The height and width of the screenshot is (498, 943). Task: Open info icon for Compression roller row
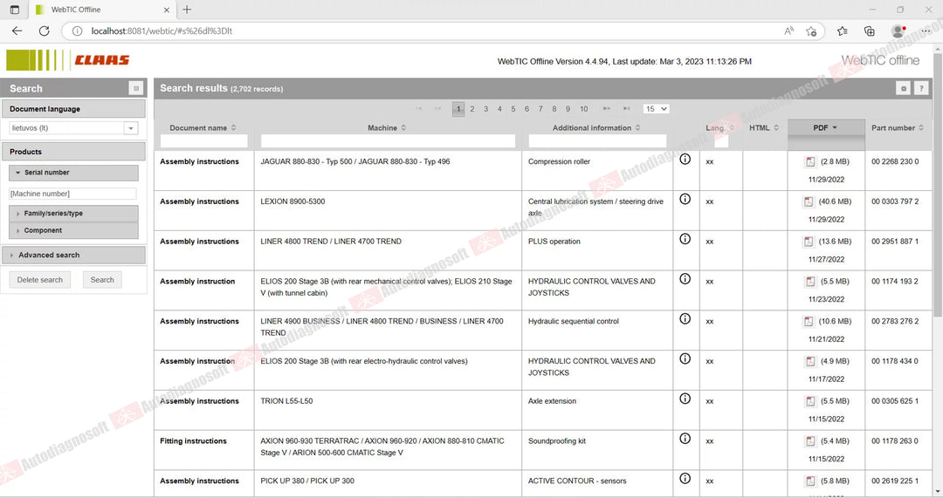[x=685, y=160]
